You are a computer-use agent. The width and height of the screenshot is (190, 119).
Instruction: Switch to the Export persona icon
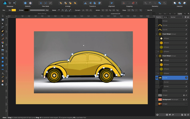(x=15, y=3)
